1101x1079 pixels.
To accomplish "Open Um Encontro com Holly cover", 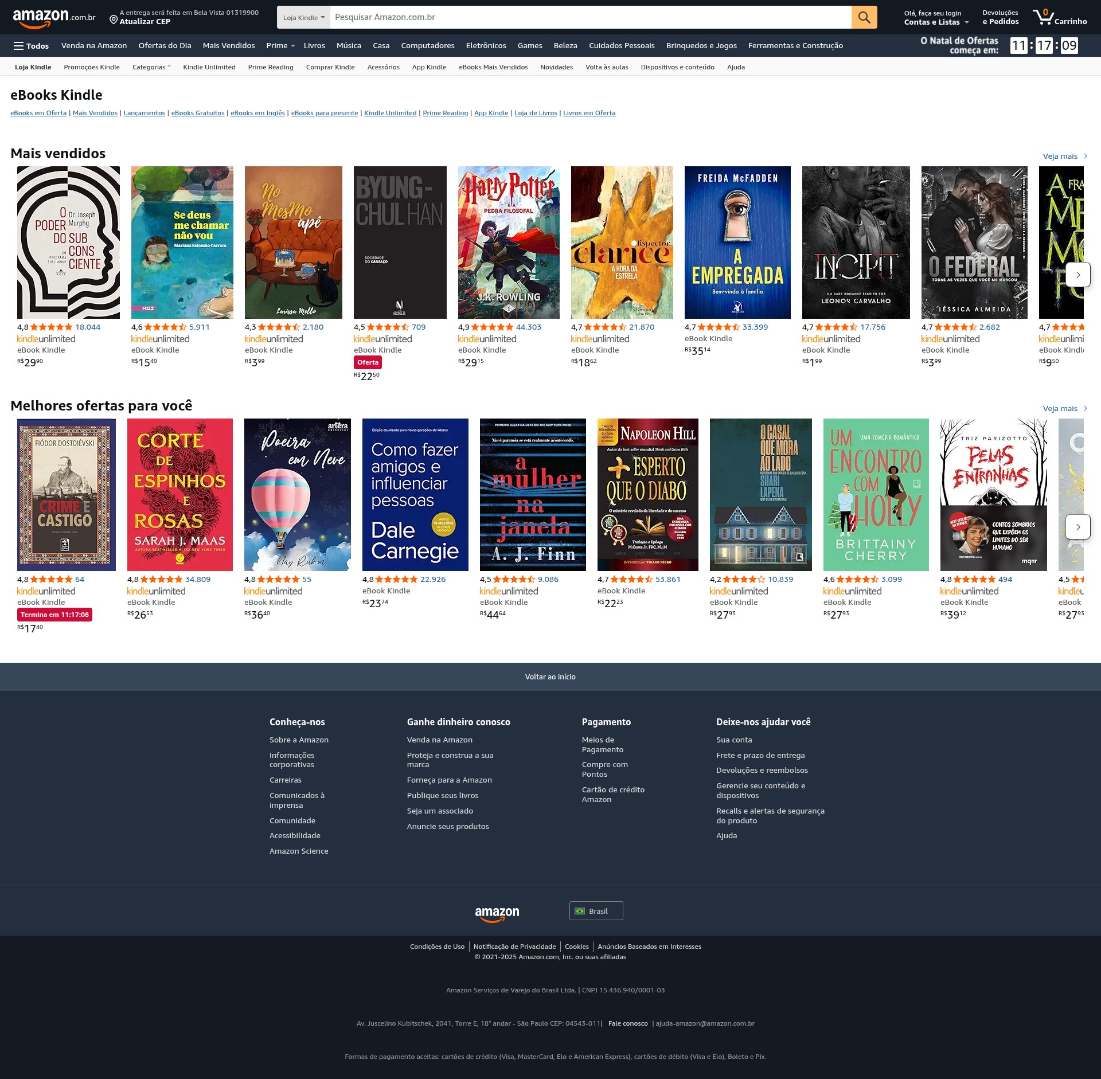I will [876, 495].
